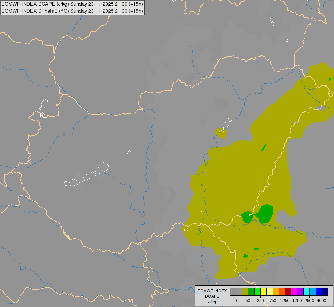
Task: Click the pure yellow legend swatch
Action: (264, 292)
